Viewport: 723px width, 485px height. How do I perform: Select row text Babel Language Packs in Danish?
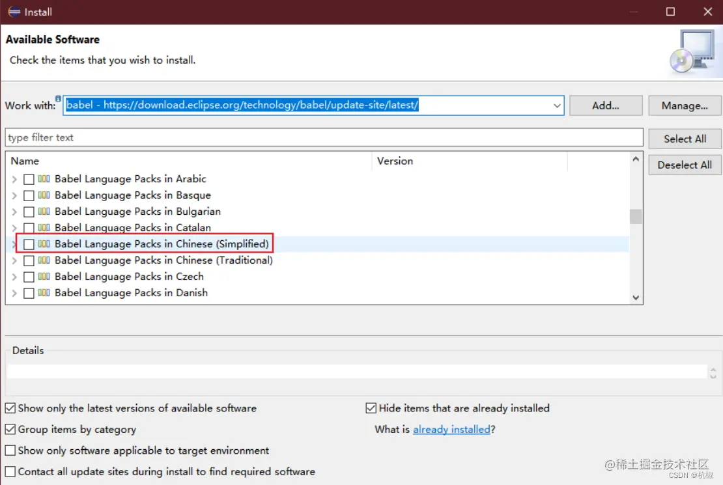(132, 293)
